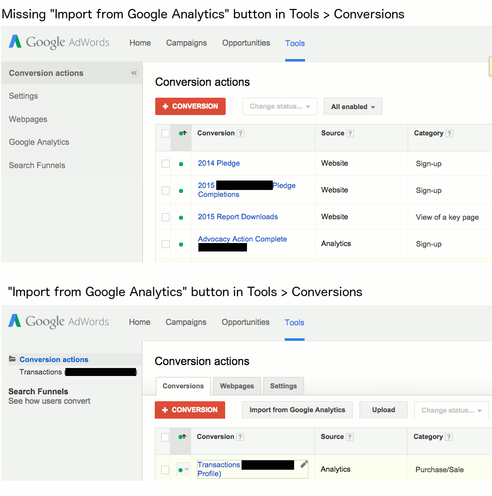The image size is (492, 496).
Task: Check the 2015 Pledge Completions row checkbox
Action: [x=166, y=190]
